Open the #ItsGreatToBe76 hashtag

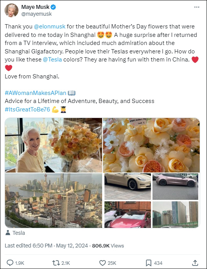(27, 109)
